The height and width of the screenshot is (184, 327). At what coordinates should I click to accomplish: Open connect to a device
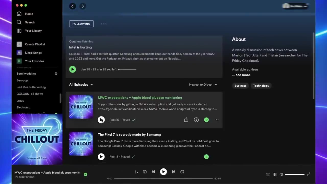pos(275,174)
